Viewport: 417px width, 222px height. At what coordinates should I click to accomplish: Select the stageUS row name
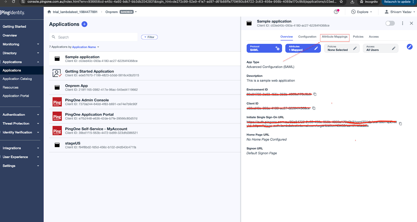pyautogui.click(x=73, y=143)
